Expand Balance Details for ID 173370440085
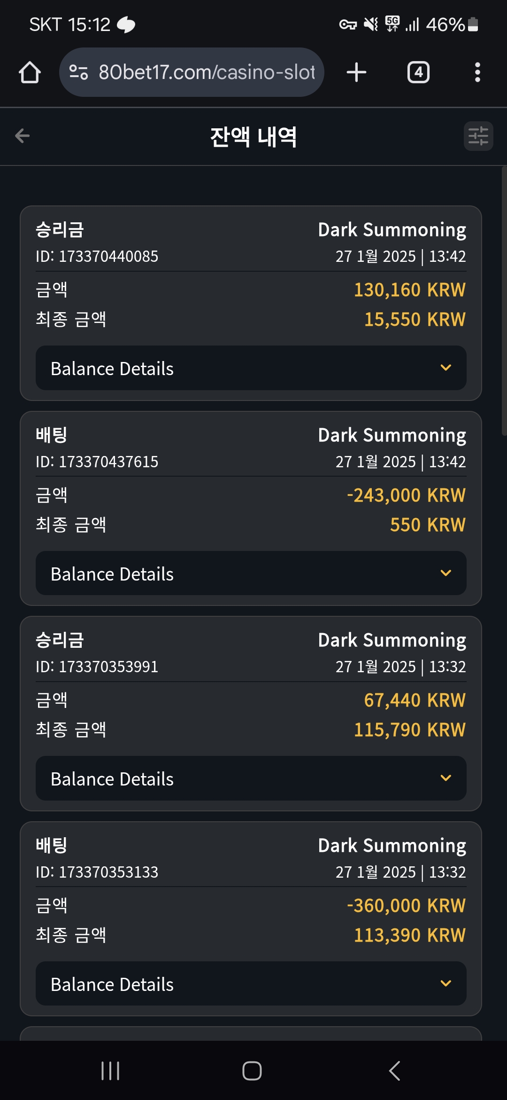The image size is (507, 1100). pos(251,368)
